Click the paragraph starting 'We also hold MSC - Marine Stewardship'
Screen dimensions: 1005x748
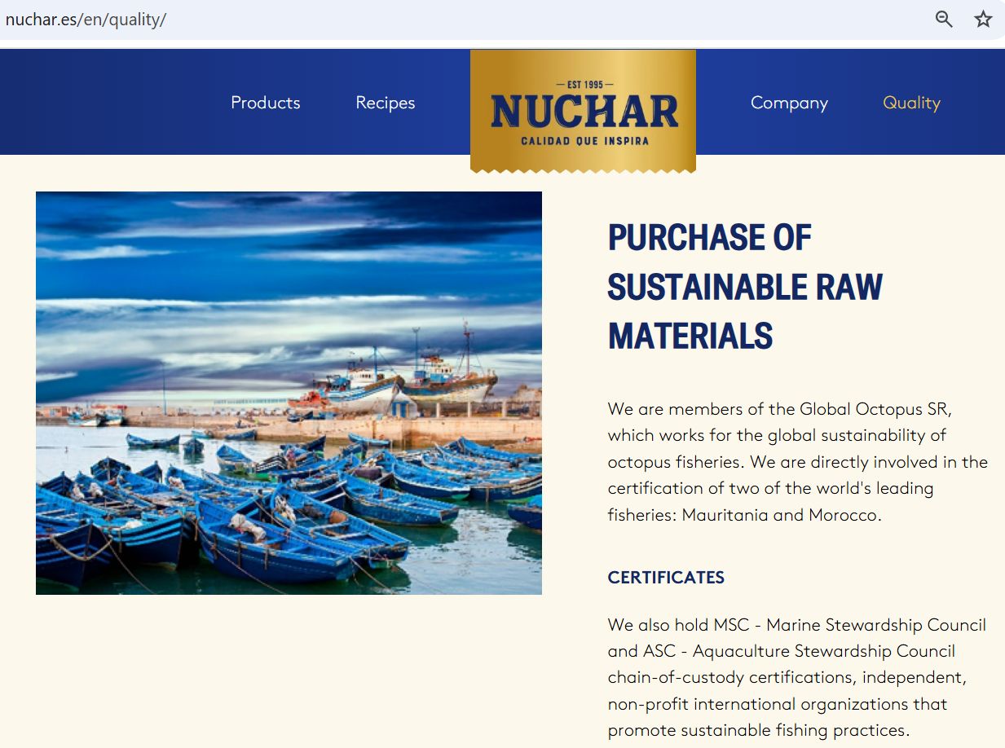797,677
